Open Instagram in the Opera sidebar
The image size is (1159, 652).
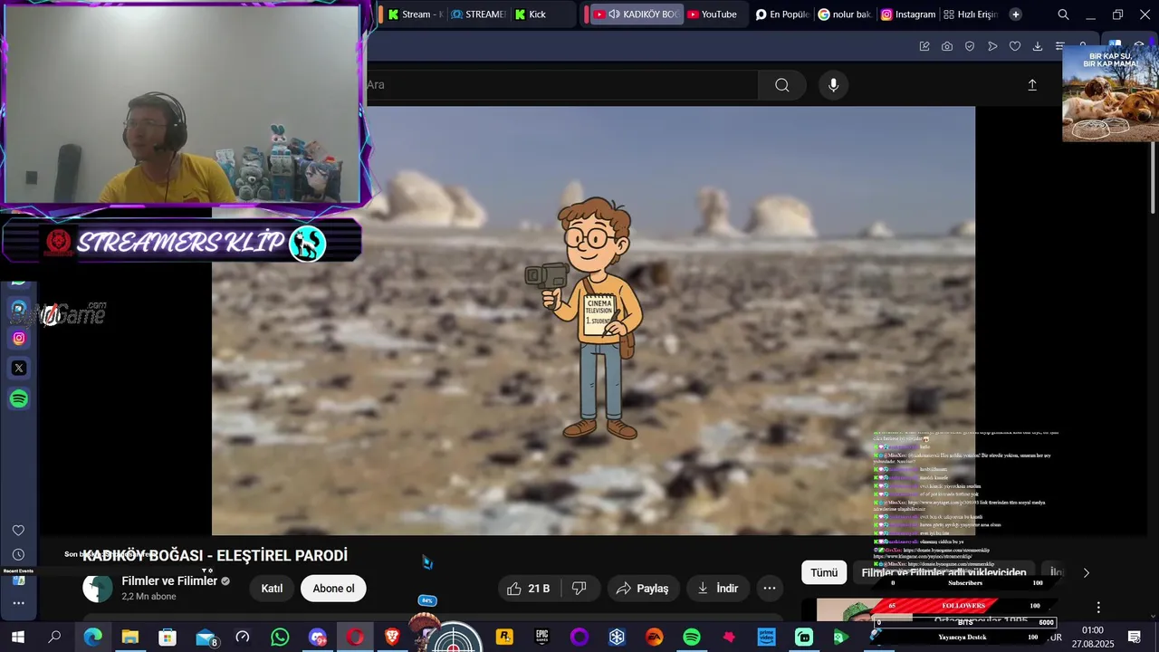coord(19,339)
